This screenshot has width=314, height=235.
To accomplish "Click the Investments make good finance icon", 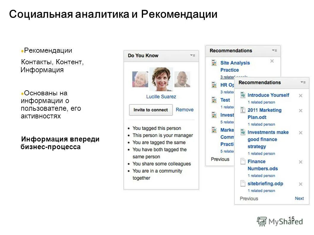I will tap(243, 132).
